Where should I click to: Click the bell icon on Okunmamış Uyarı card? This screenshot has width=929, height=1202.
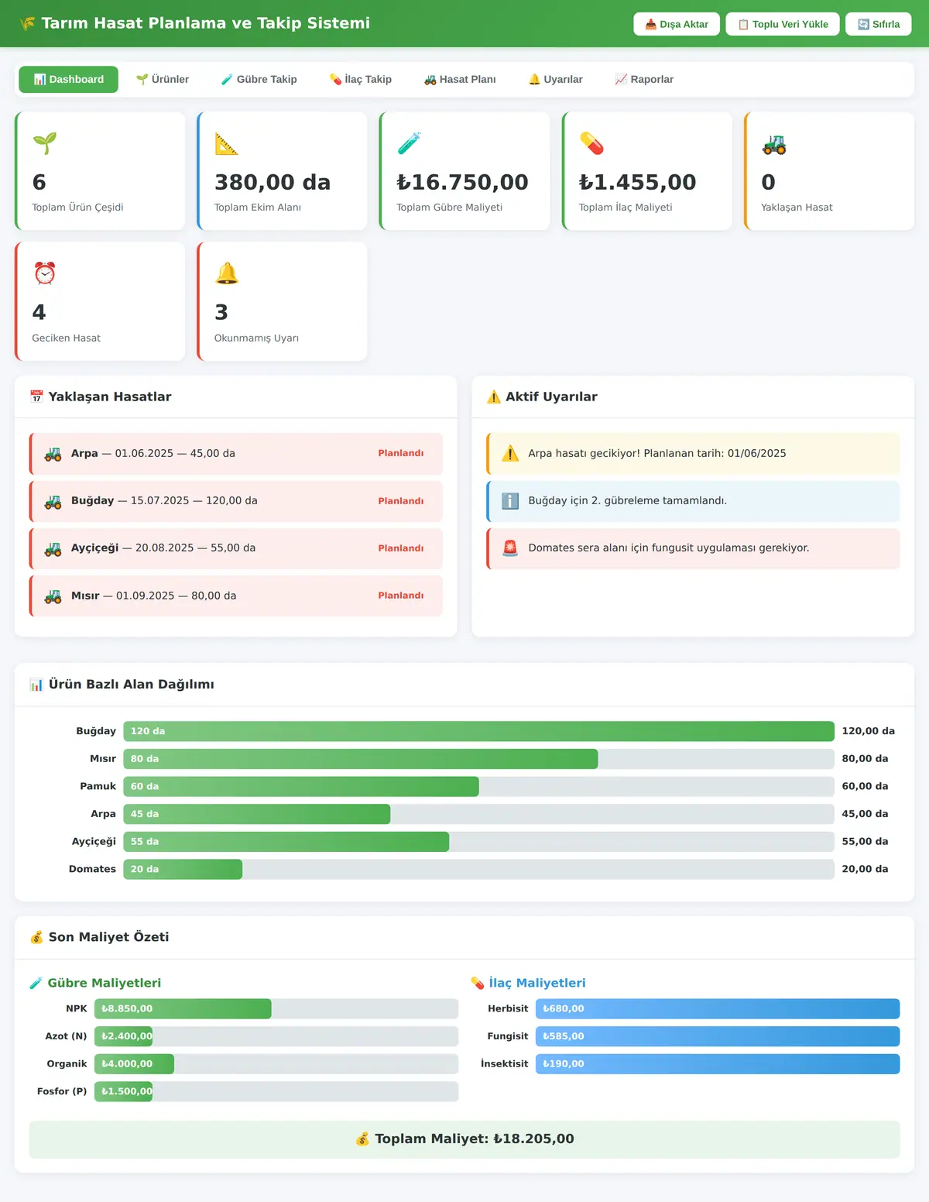[227, 273]
